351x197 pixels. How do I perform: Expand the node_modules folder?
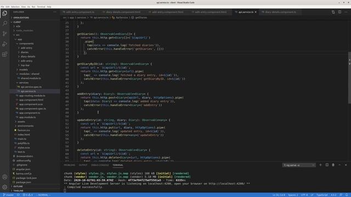(24, 31)
